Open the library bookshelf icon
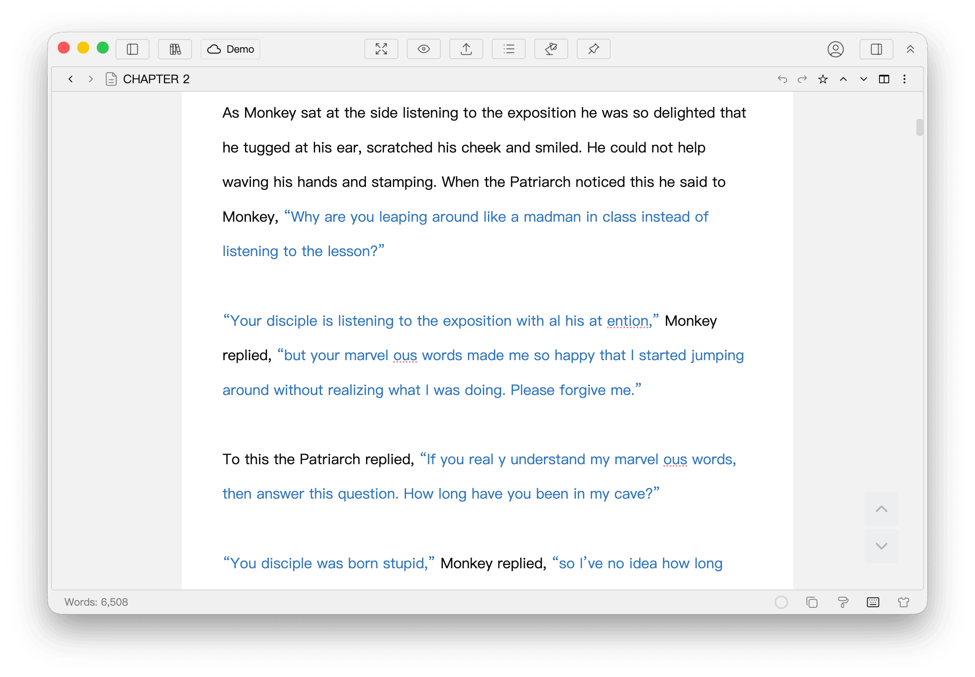 tap(175, 49)
